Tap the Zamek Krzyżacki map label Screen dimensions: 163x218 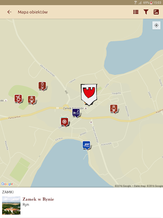click(73, 108)
